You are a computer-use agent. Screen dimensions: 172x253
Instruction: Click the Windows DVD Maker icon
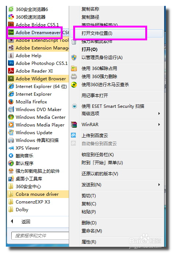pos(11,109)
